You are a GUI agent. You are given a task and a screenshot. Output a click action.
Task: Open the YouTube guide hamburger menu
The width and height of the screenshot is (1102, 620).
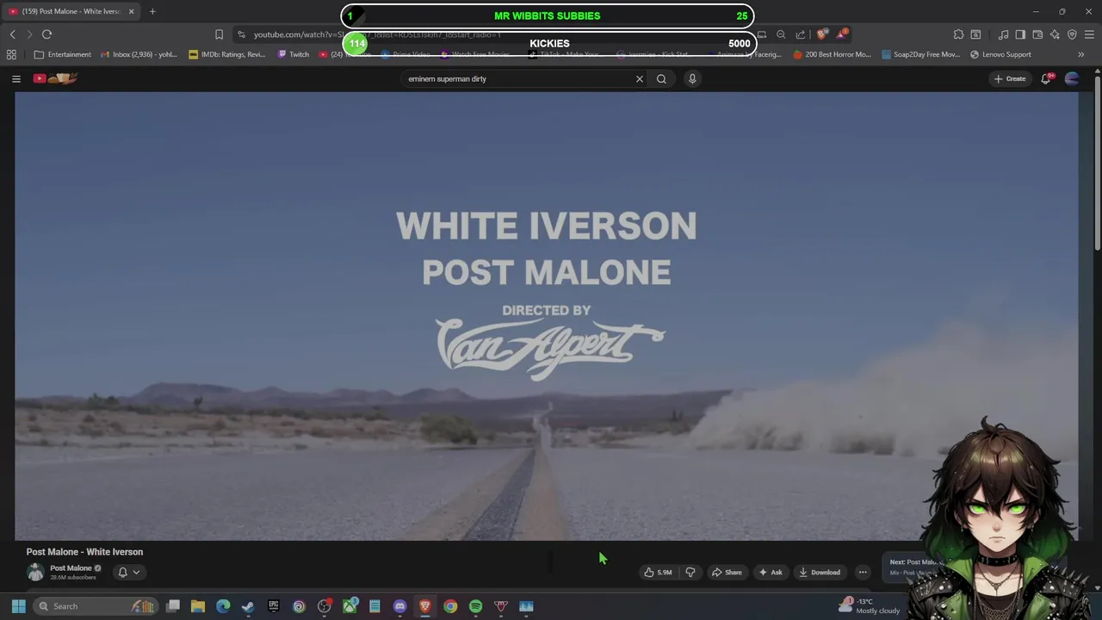(15, 78)
